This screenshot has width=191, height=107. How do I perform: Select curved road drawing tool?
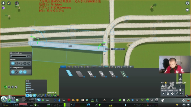click(x=38, y=96)
